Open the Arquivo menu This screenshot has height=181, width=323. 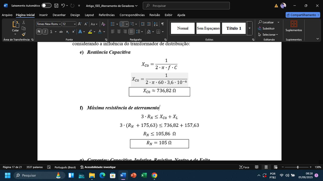(x=7, y=15)
